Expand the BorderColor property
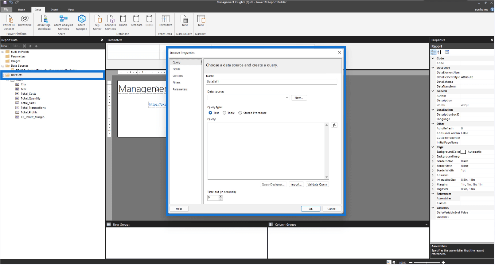 click(x=433, y=161)
